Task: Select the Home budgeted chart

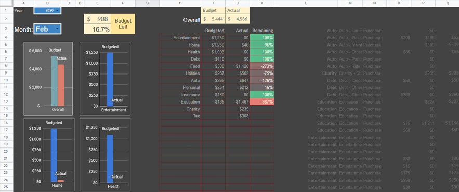Action: coord(49,155)
